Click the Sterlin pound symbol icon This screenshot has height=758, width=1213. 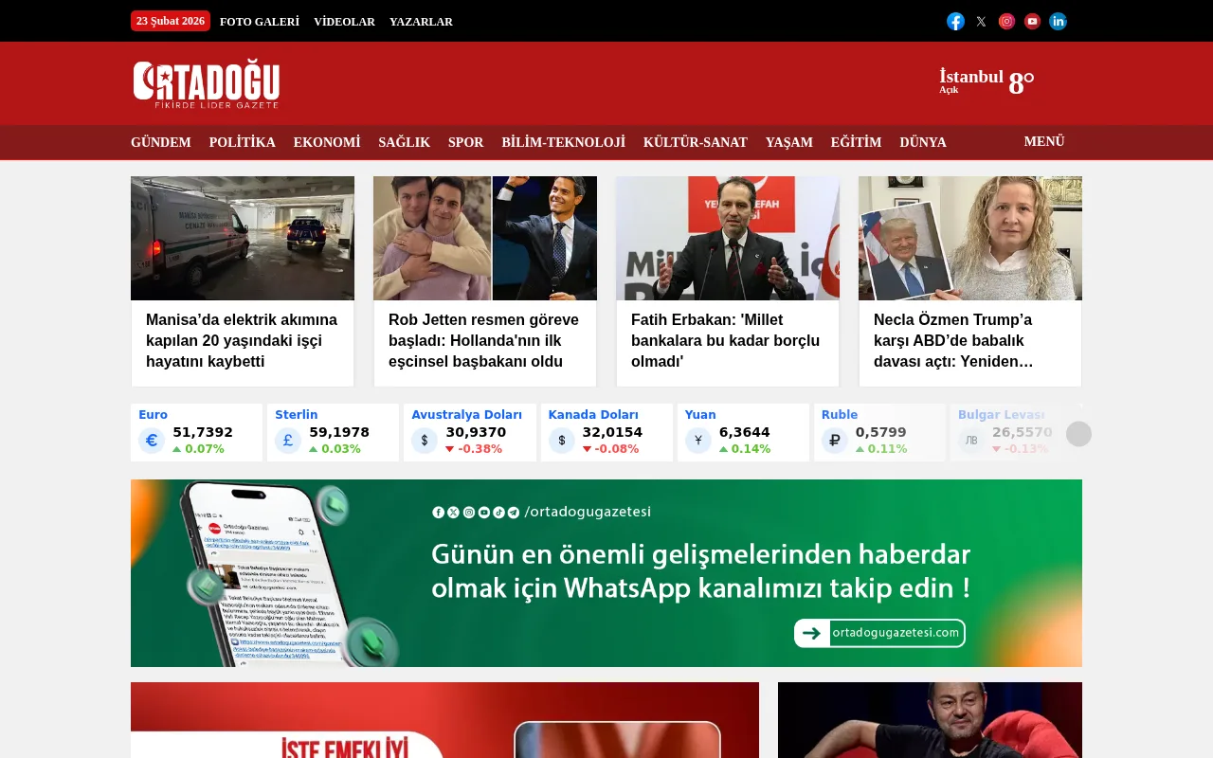(288, 440)
